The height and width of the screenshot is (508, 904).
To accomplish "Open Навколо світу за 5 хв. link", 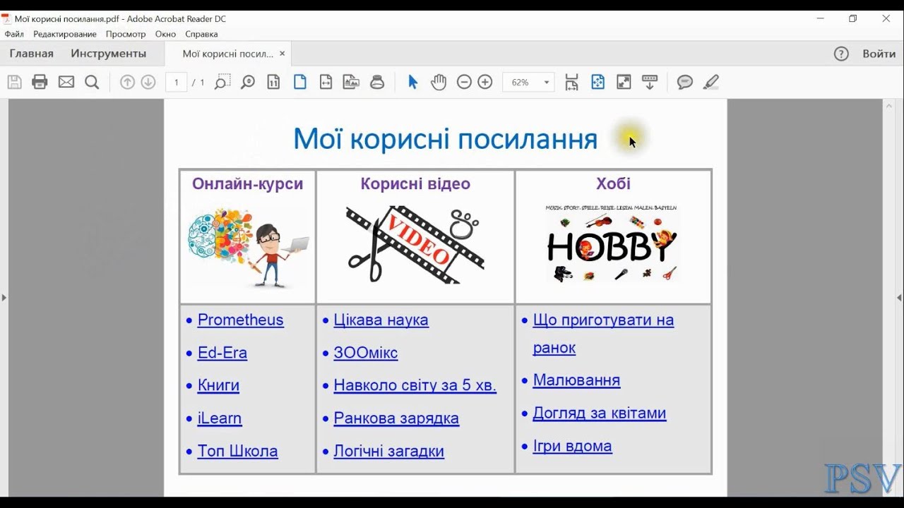I will (415, 385).
